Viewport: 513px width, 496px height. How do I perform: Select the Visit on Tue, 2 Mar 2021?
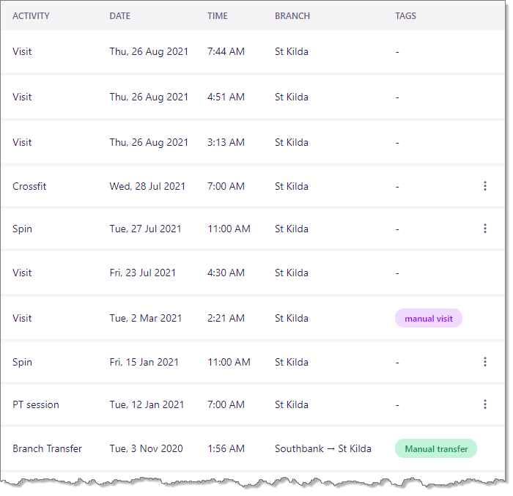[x=253, y=319]
